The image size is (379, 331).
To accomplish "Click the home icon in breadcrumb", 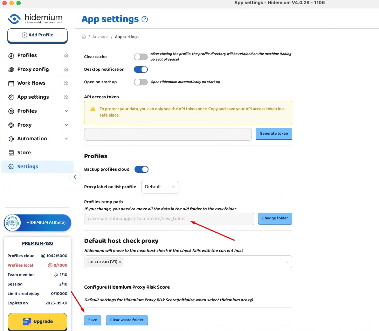I will coord(84,37).
